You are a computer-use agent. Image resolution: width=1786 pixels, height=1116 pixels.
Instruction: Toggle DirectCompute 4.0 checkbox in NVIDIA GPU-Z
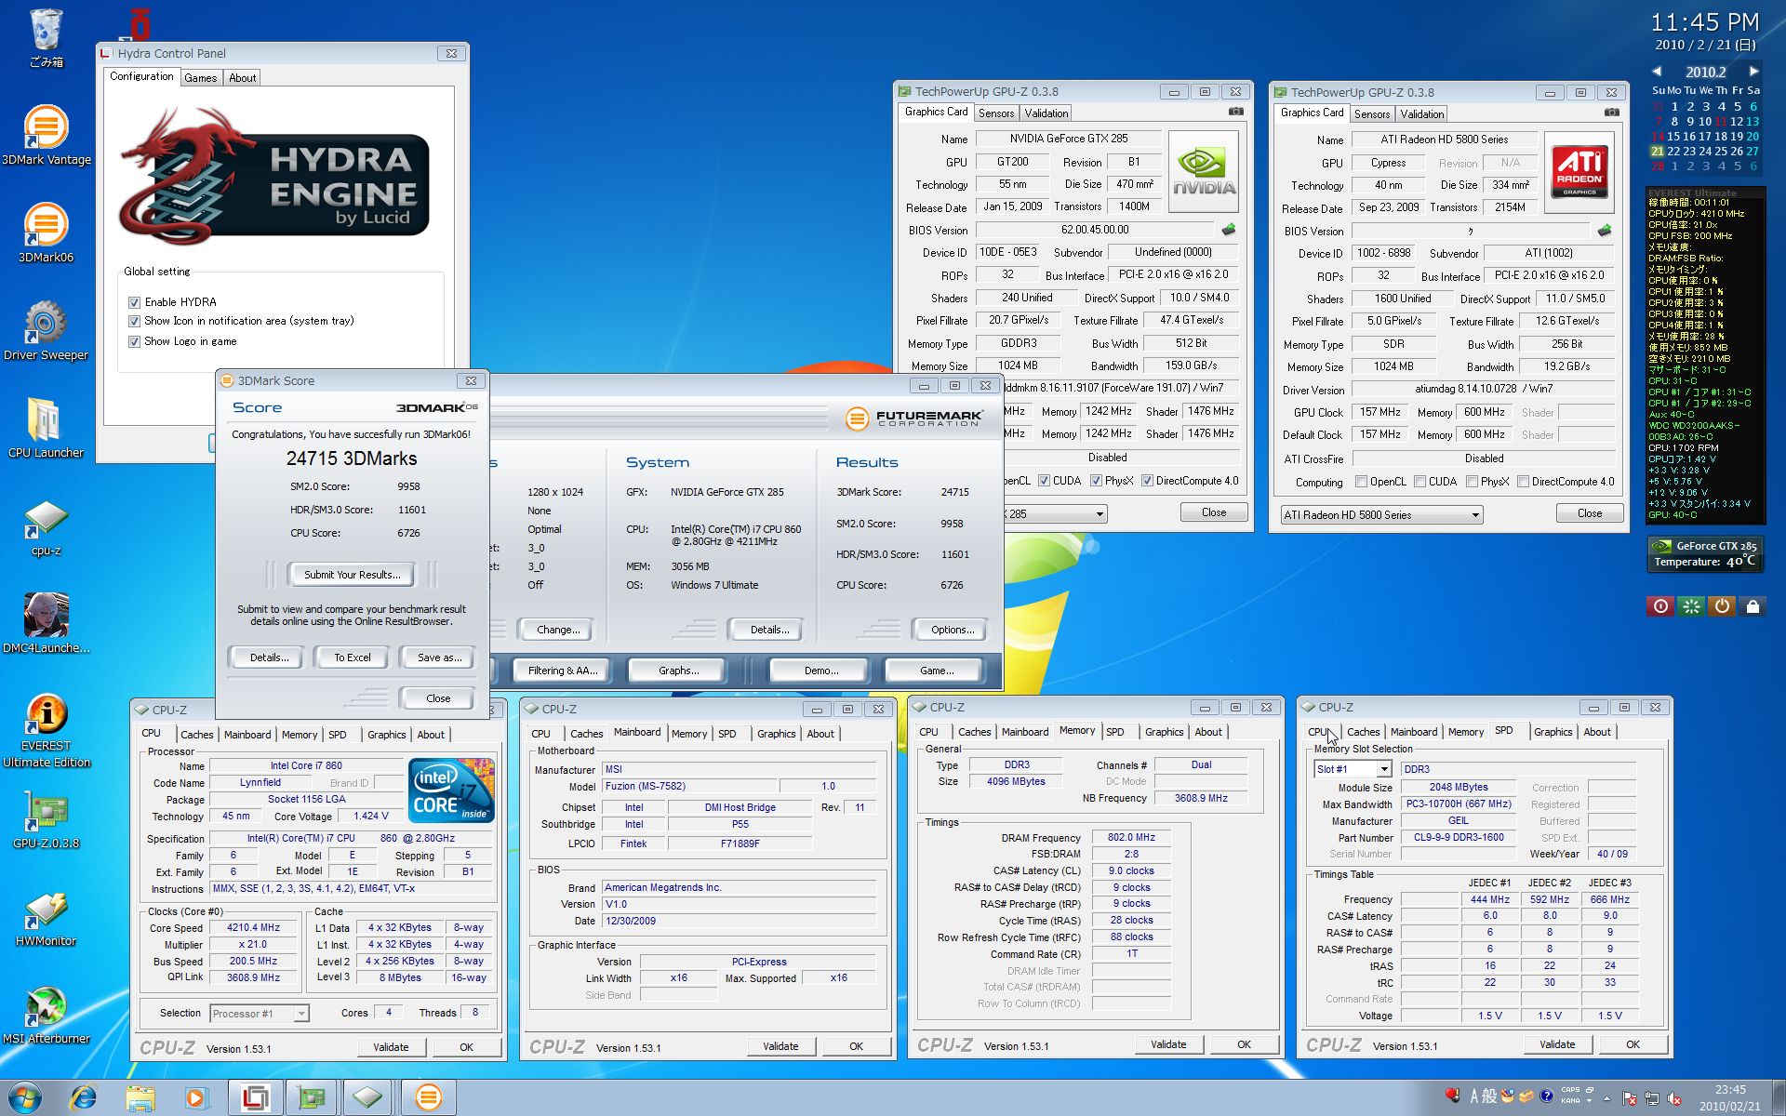(x=1147, y=481)
